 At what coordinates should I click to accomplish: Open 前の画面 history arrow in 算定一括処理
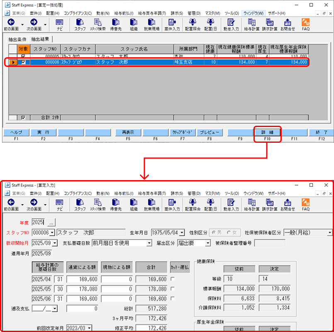[x=22, y=25]
